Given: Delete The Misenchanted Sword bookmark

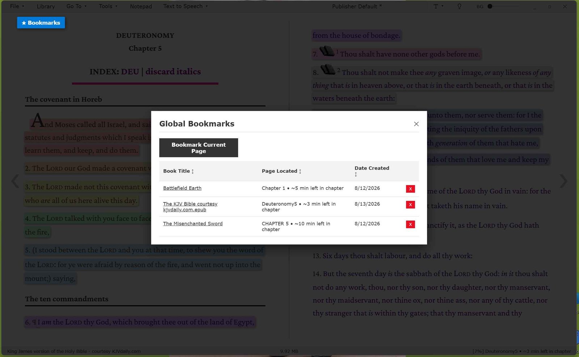Looking at the screenshot, I should (x=410, y=224).
